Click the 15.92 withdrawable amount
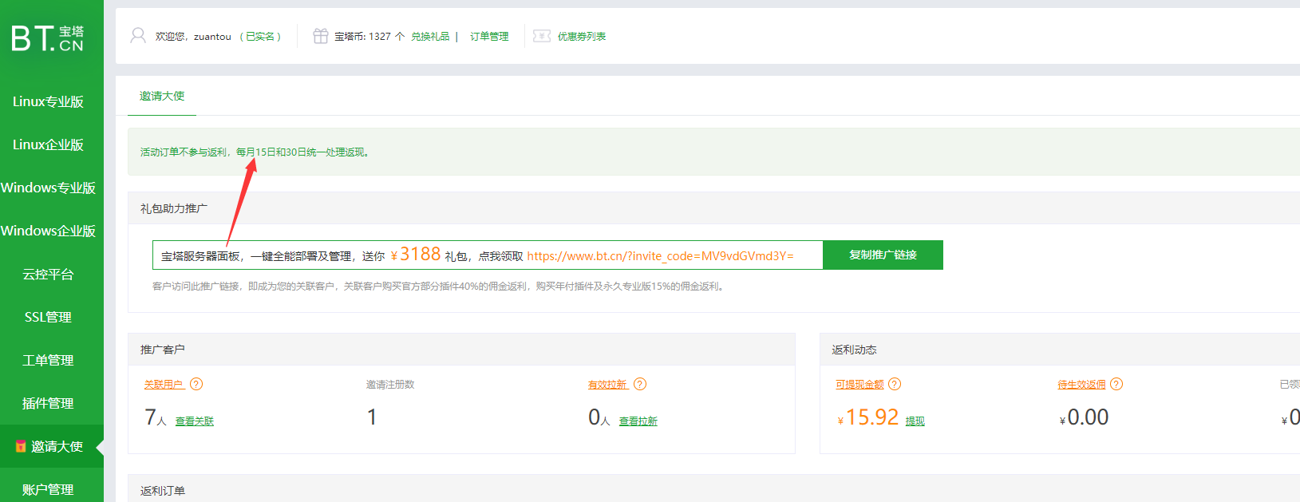This screenshot has width=1300, height=502. pyautogui.click(x=868, y=417)
